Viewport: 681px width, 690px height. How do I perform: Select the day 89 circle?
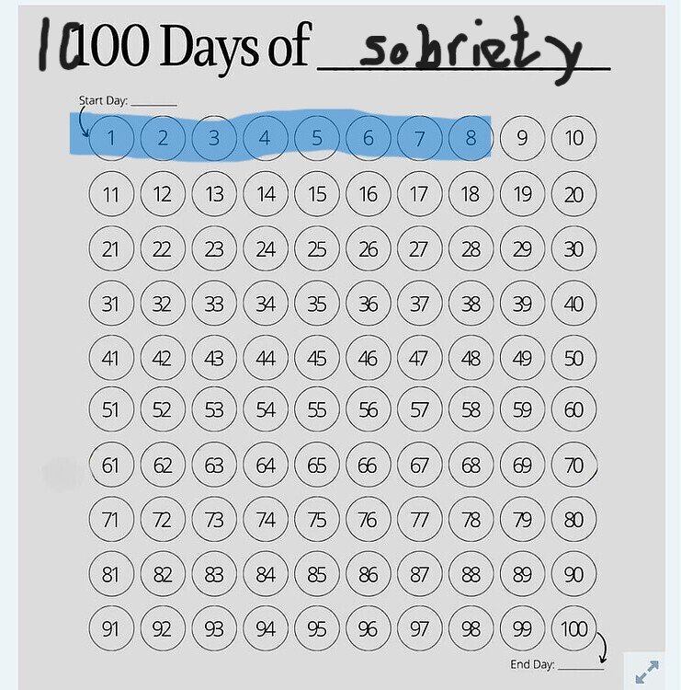point(522,575)
